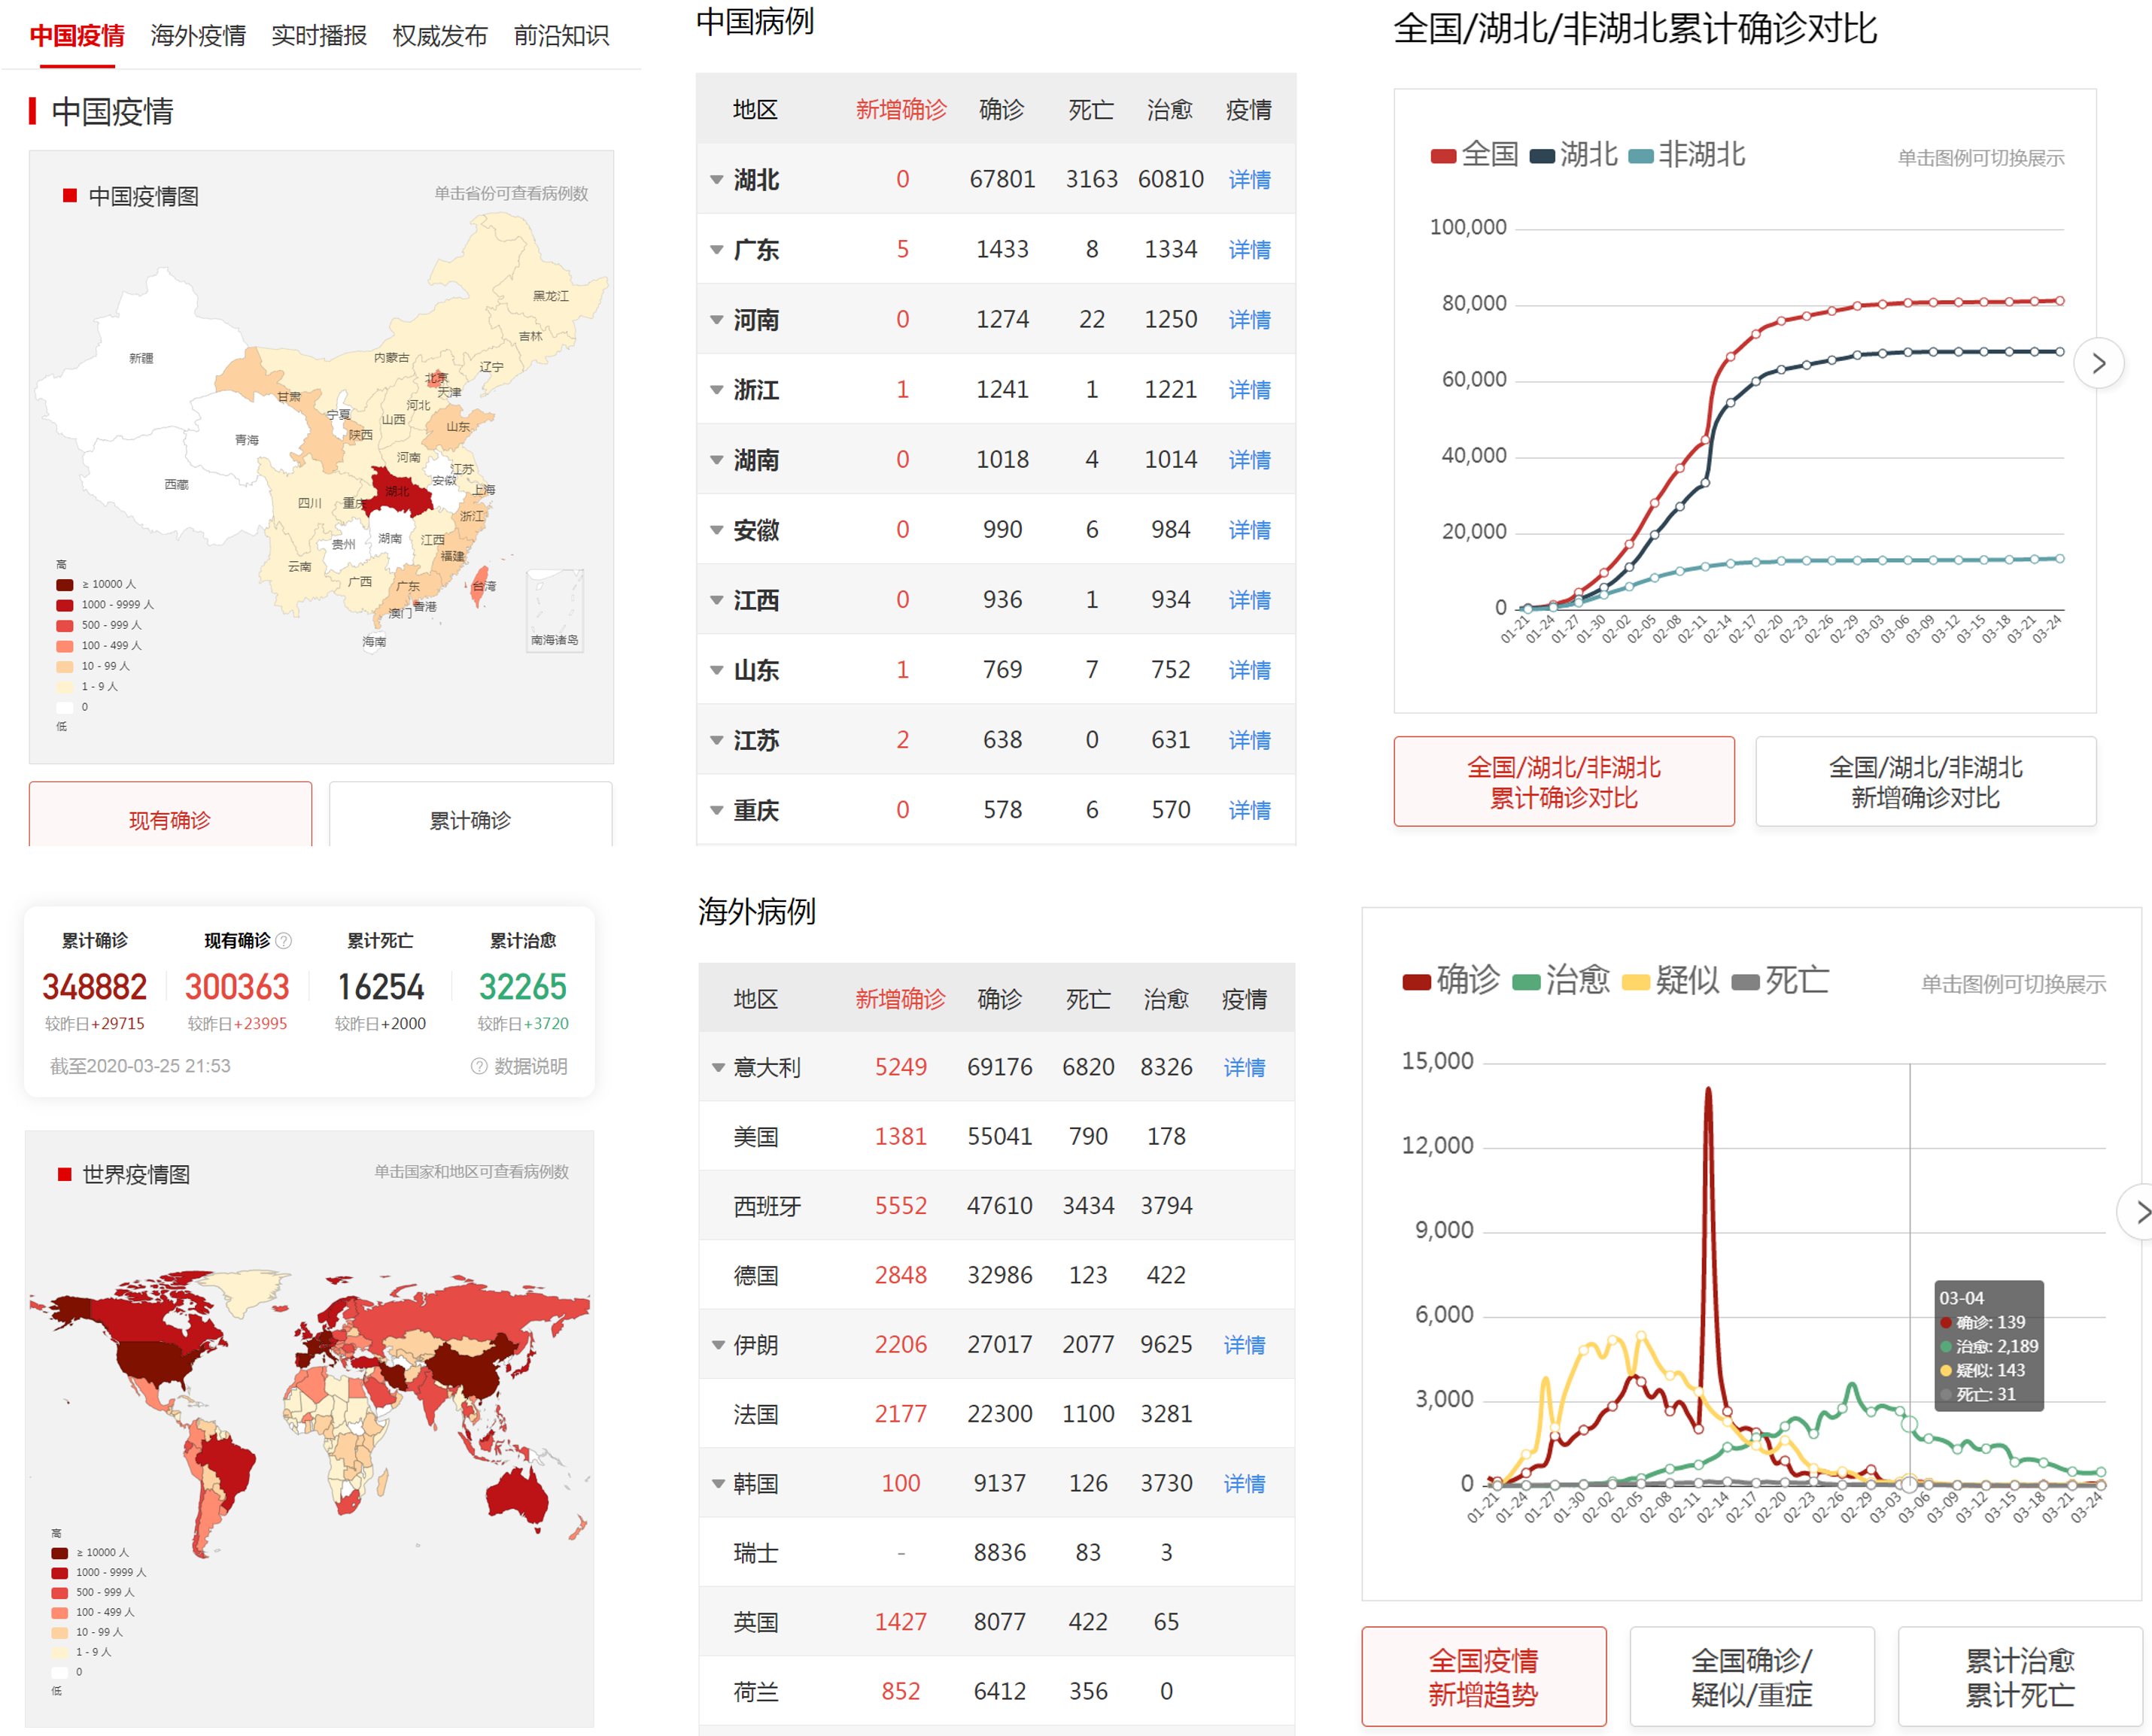This screenshot has width=2152, height=1736.
Task: Open 详情 link for 韩国
Action: coord(1244,1484)
